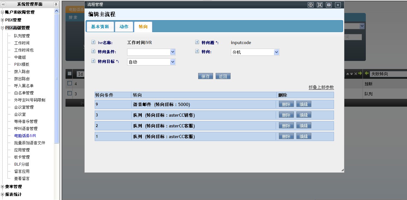Open the 转向目标 dropdown showing 自动

tap(173, 62)
